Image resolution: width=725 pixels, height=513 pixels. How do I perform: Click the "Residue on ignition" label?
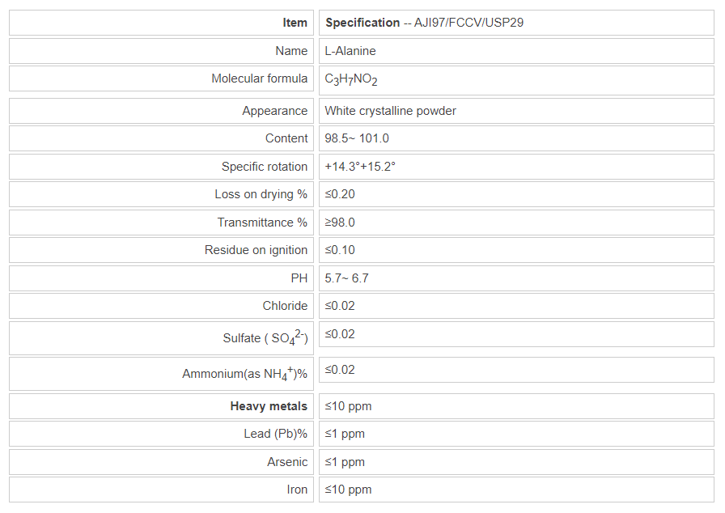256,250
